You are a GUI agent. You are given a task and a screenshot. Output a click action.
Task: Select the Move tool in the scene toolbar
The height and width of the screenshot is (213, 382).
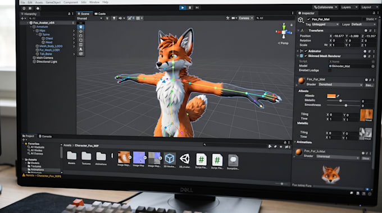click(81, 31)
